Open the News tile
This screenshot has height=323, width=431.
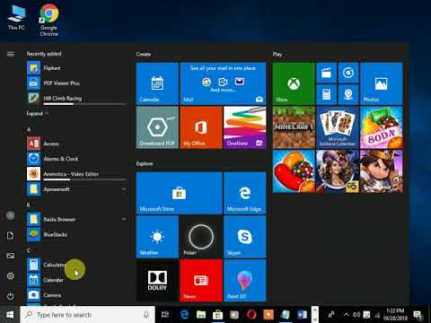pos(201,281)
